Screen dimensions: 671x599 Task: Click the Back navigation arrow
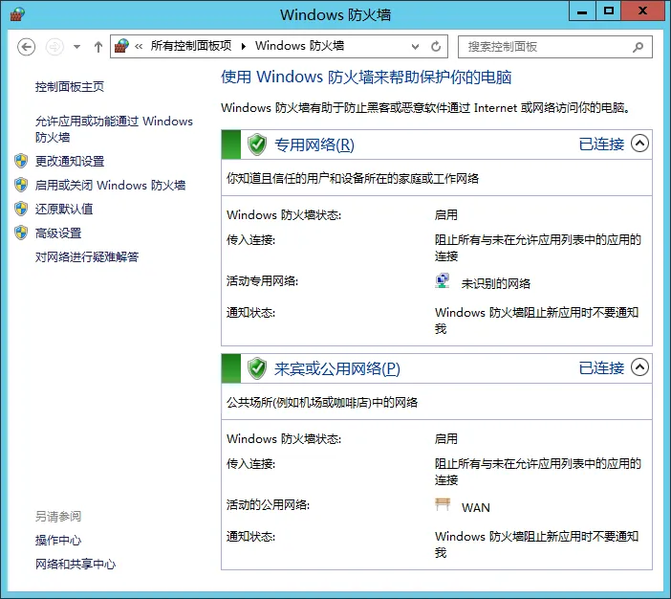point(26,47)
